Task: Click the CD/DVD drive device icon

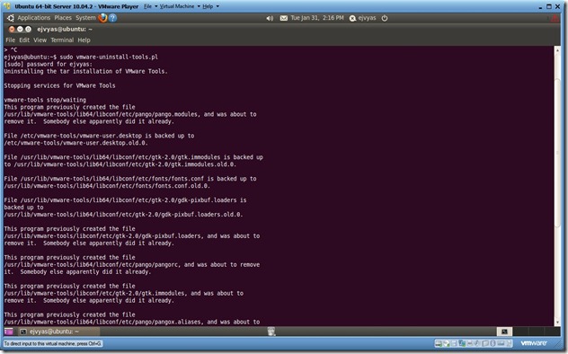Action: click(x=446, y=343)
